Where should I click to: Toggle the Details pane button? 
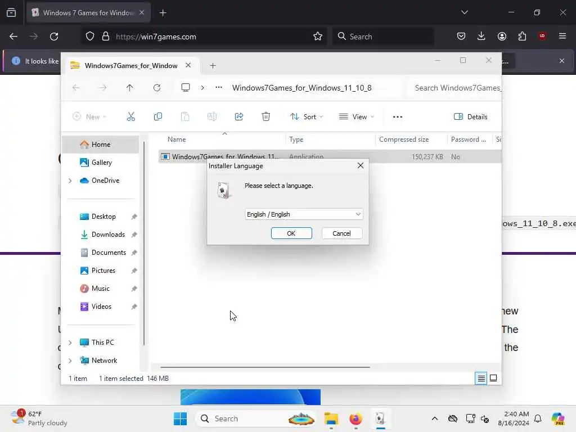[x=471, y=117]
